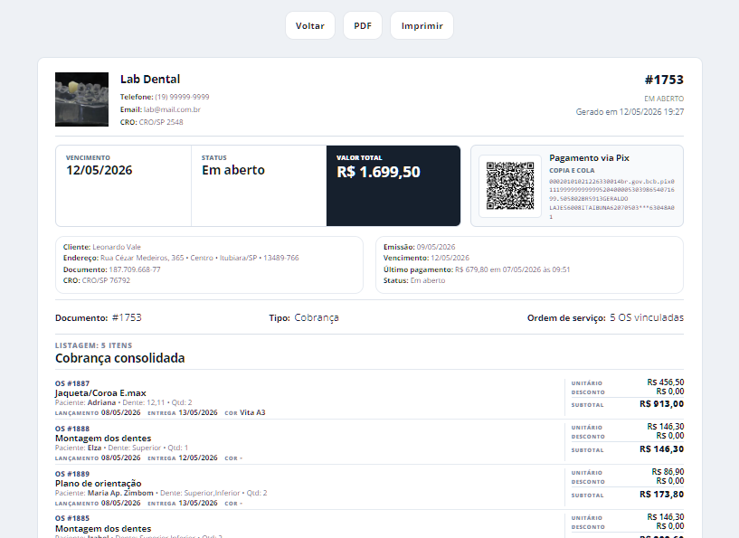The height and width of the screenshot is (538, 739).
Task: Click the Valor Total R$ 1.699,50 card
Action: (x=393, y=185)
